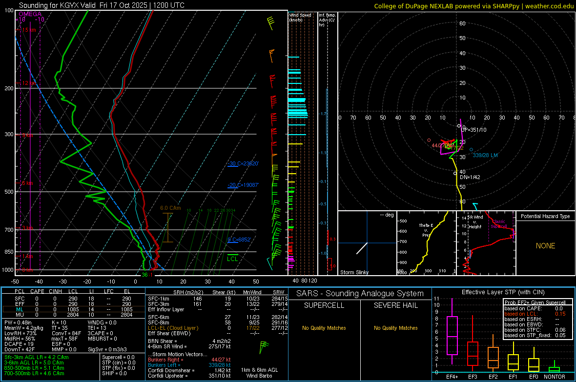Click the ConvT = 84F value
Image resolution: width=576 pixels, height=382 pixels.
pyautogui.click(x=66, y=334)
